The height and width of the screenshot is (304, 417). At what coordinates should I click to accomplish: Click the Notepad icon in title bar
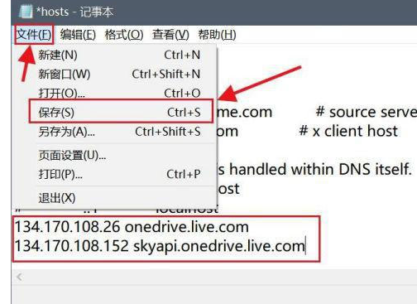(x=26, y=12)
